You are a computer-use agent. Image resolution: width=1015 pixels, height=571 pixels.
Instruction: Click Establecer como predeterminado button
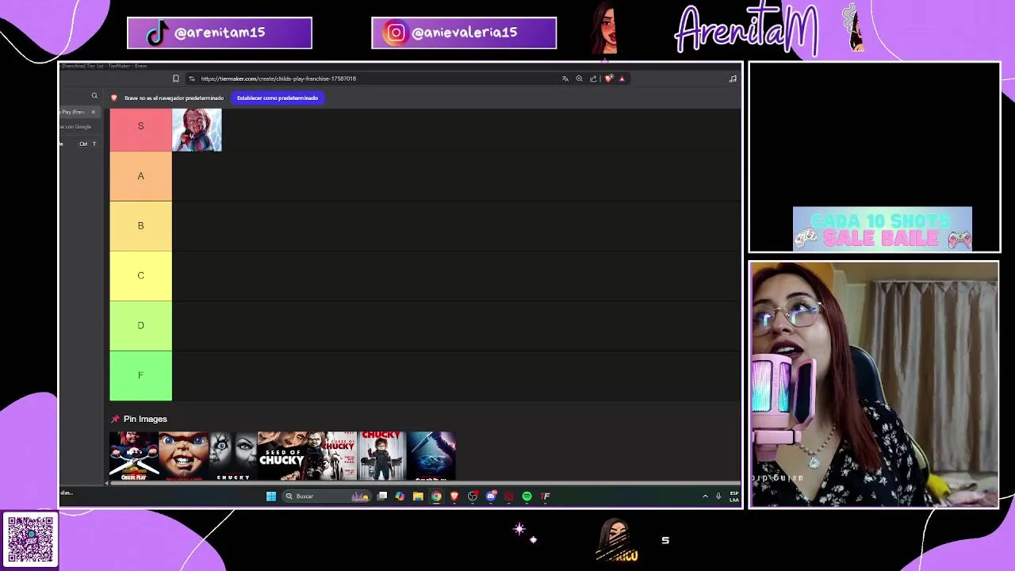278,98
